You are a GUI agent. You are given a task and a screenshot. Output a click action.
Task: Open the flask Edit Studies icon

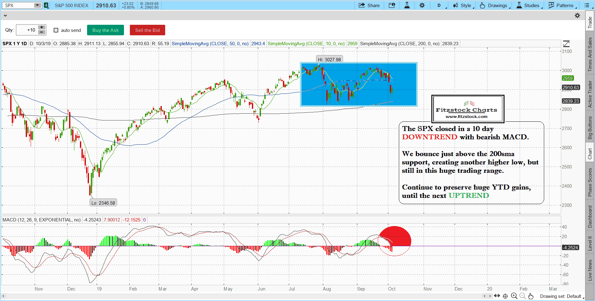[407, 5]
